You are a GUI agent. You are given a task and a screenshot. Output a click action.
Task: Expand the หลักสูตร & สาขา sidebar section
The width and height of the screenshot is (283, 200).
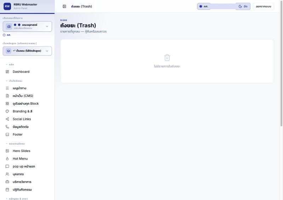(17, 199)
